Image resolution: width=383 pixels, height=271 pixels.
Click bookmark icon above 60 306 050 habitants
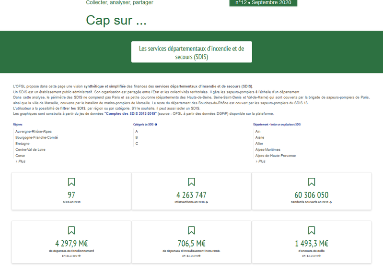(312, 182)
